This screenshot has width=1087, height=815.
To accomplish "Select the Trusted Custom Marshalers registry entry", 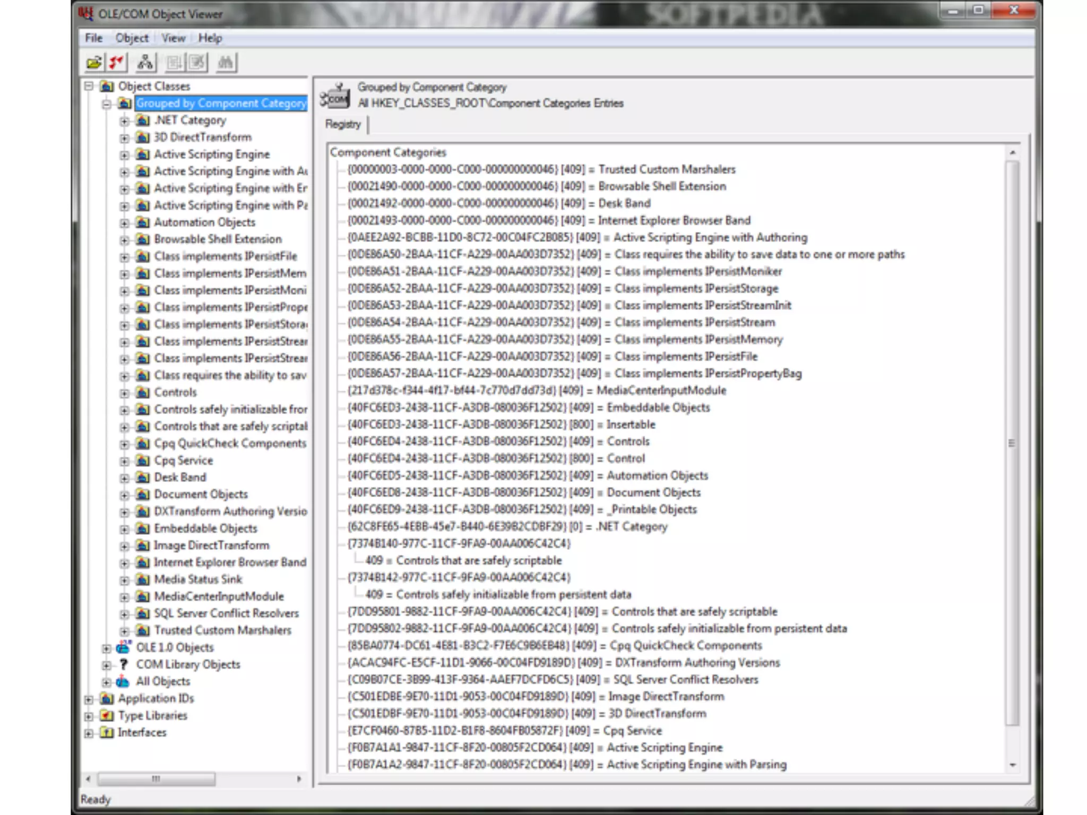I will point(541,169).
